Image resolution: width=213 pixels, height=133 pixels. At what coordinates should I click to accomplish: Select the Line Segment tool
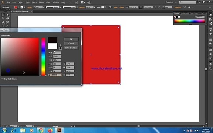(7, 26)
